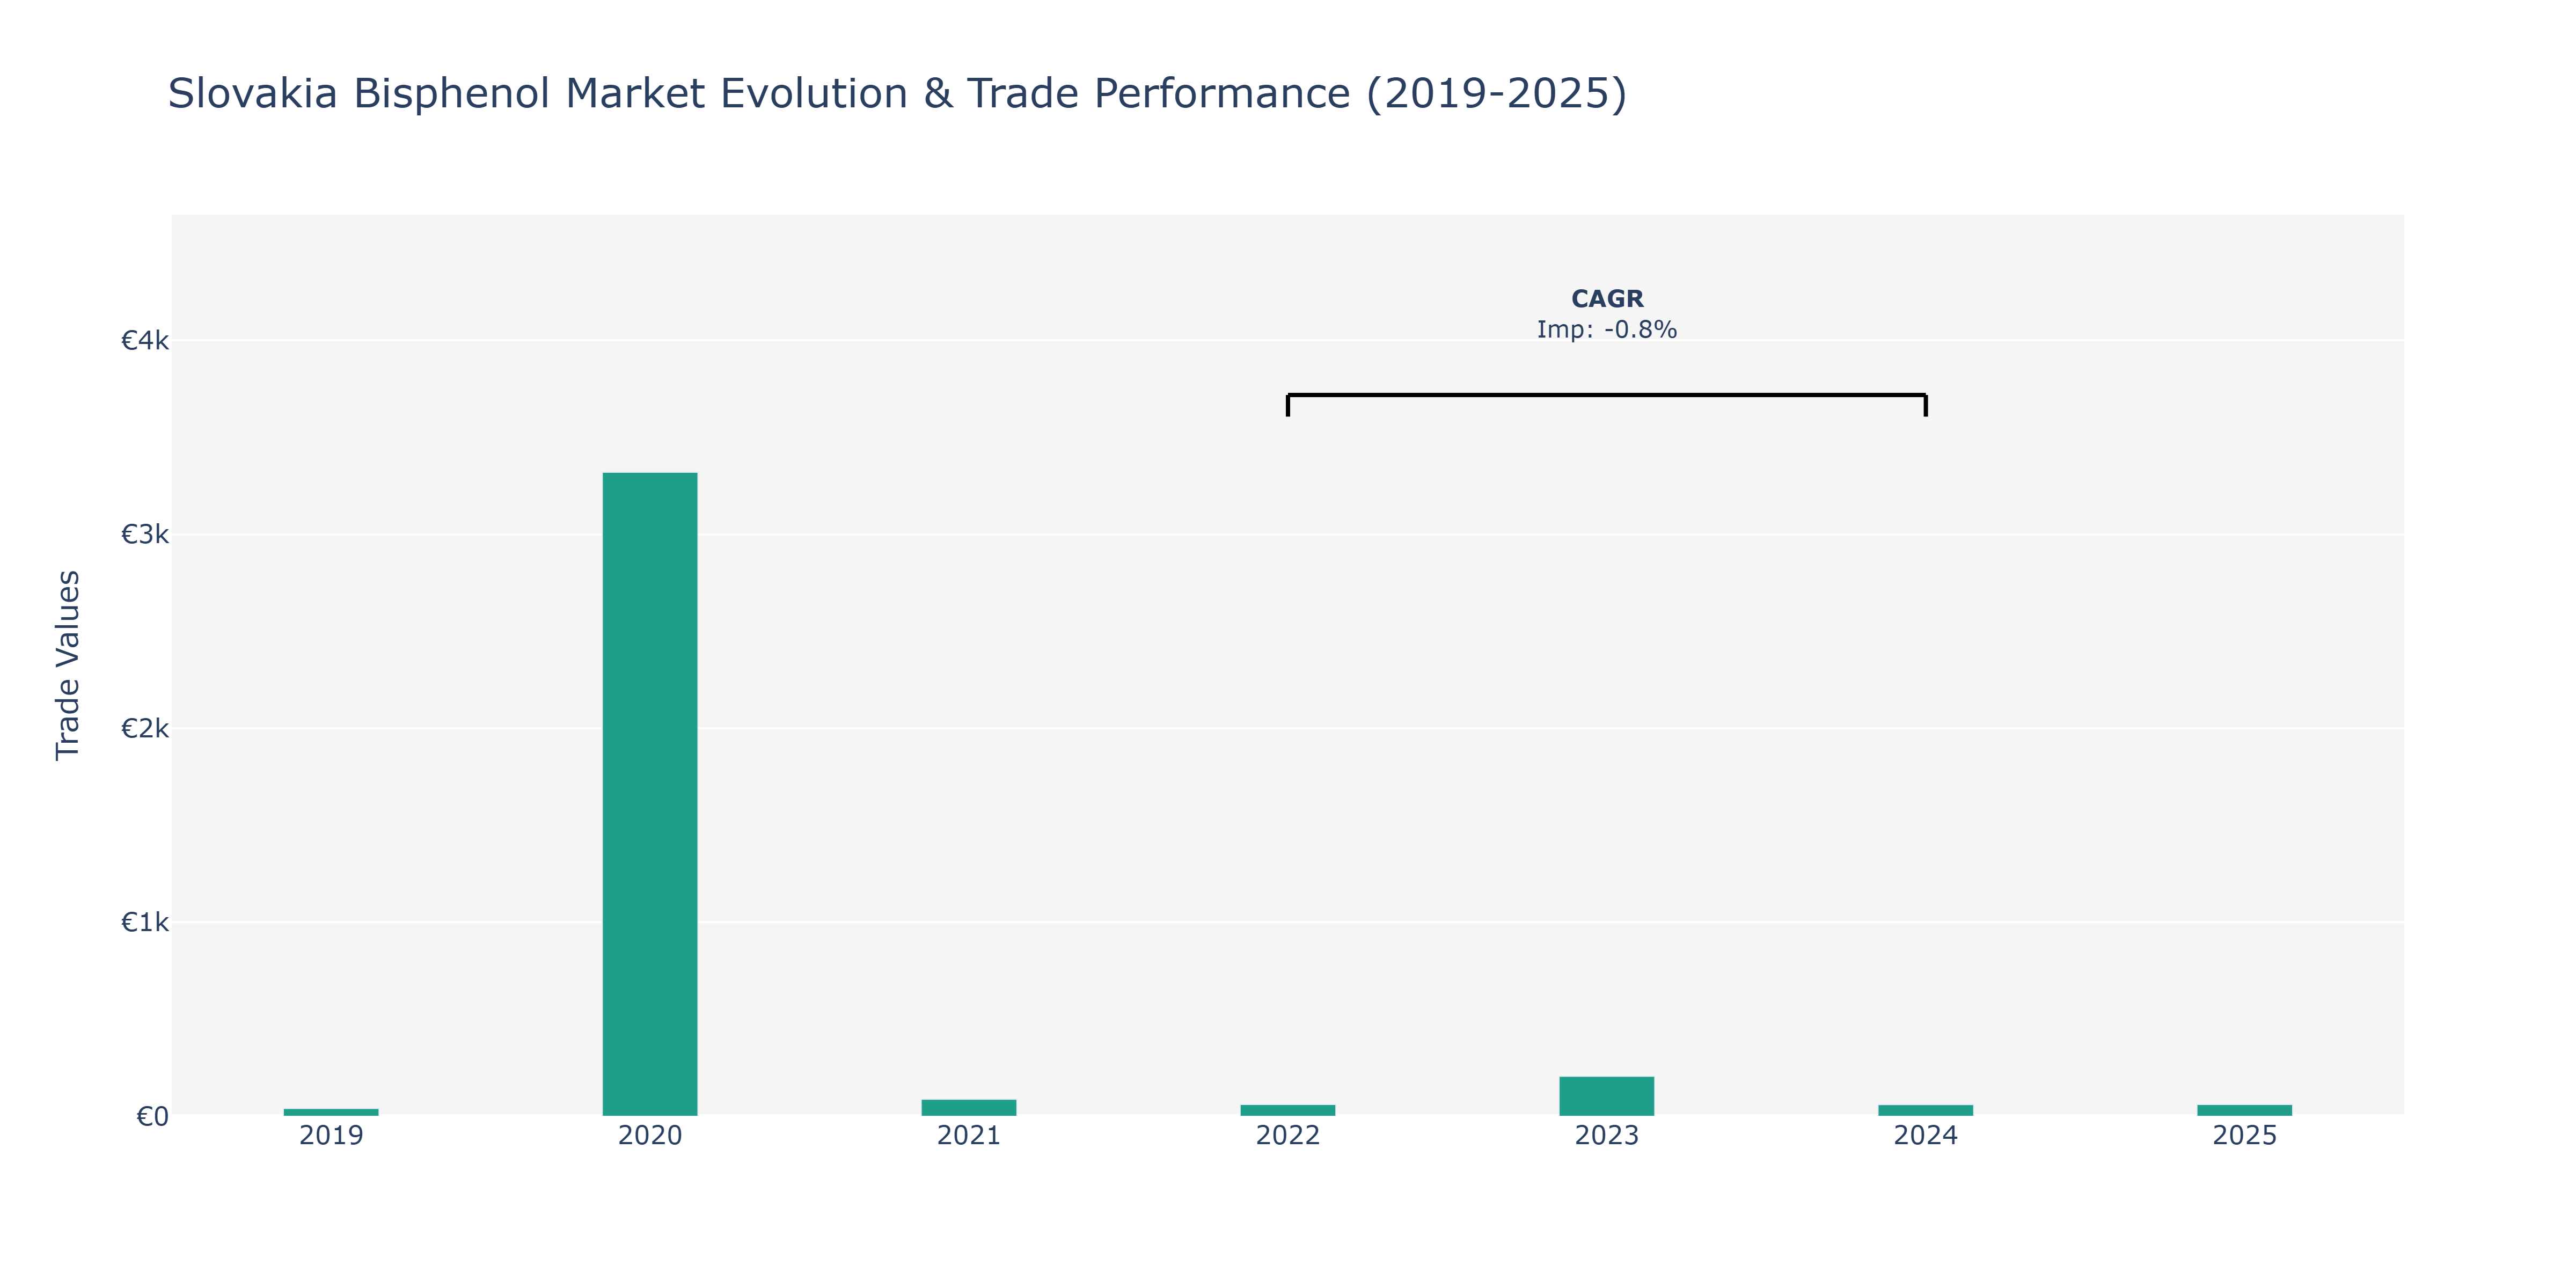The height and width of the screenshot is (1288, 2576).
Task: Click the 2020 bar in the chart
Action: 650,794
